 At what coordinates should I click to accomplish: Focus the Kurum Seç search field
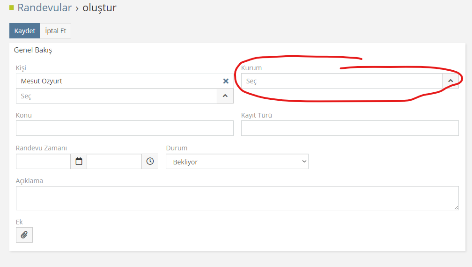(x=341, y=81)
